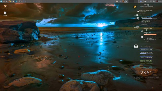Open the weather applet showing 4°C
Viewport: 162px width, 91px height.
point(146,1)
